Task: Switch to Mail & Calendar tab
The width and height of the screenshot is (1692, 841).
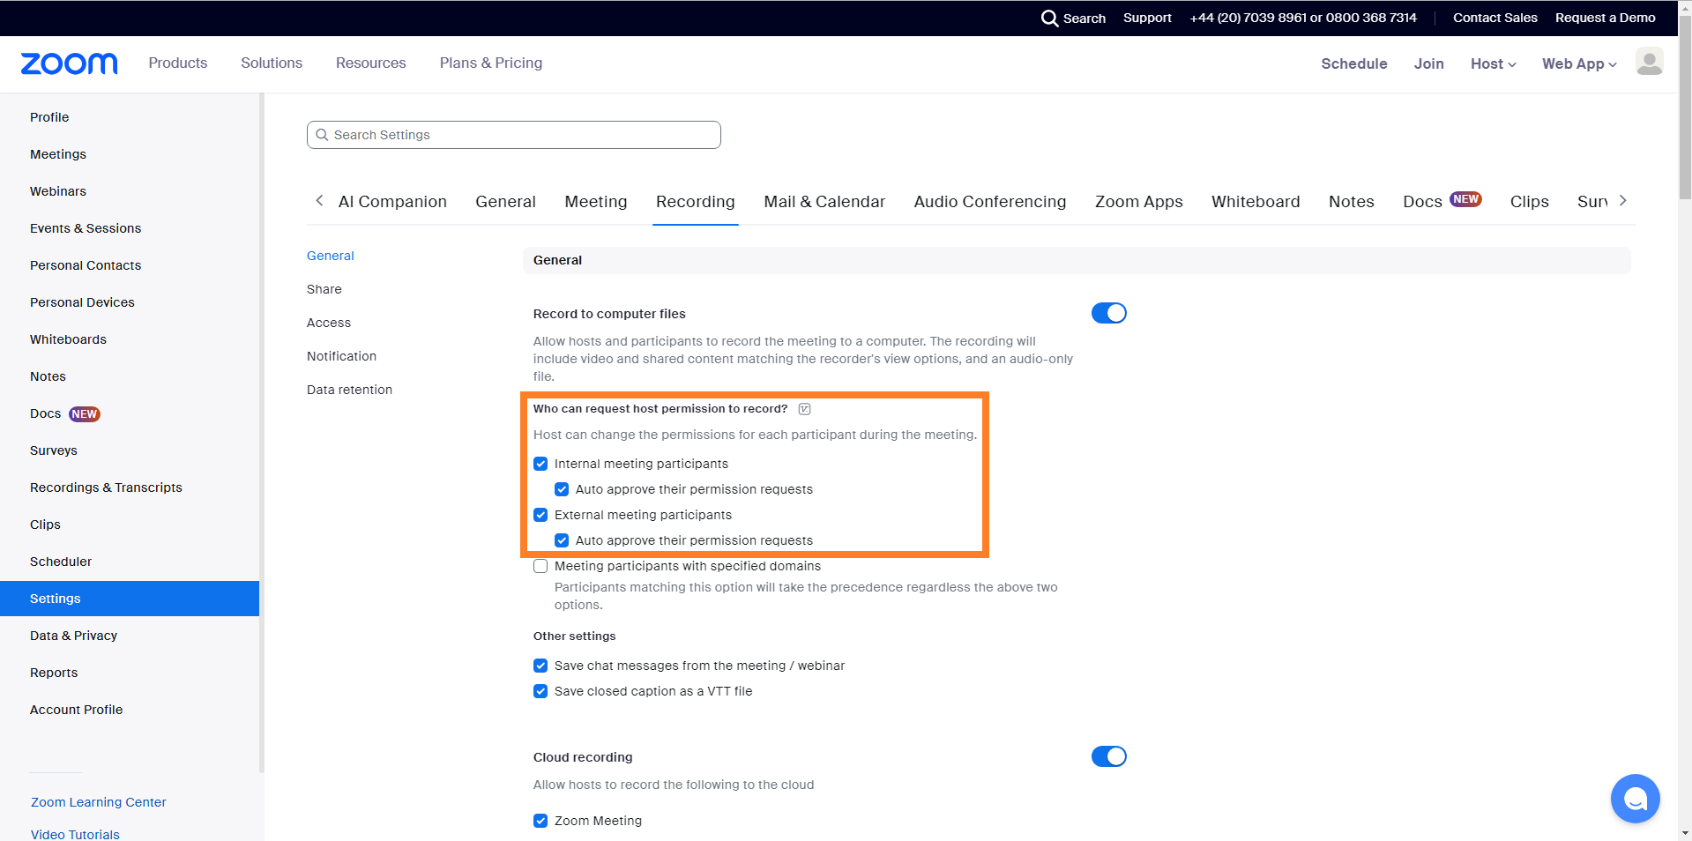Action: tap(824, 202)
